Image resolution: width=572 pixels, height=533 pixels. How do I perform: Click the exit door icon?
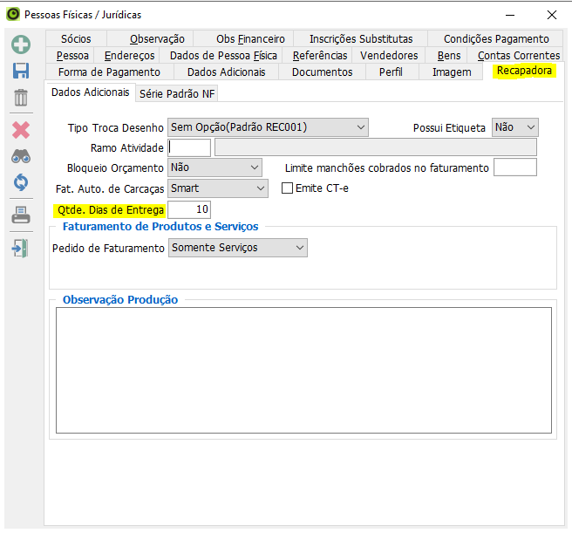pos(20,249)
